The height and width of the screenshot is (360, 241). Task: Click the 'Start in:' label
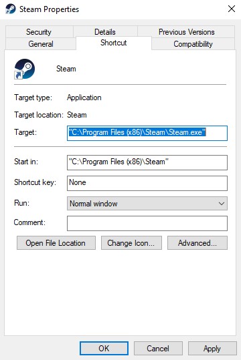click(x=26, y=162)
